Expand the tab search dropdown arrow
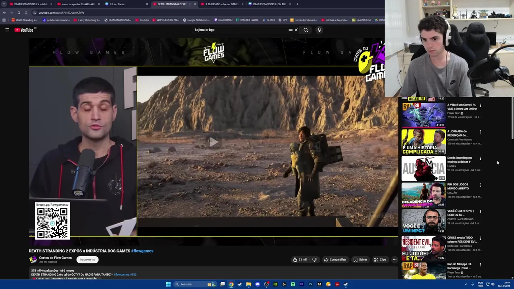The width and height of the screenshot is (514, 289). [x=4, y=4]
